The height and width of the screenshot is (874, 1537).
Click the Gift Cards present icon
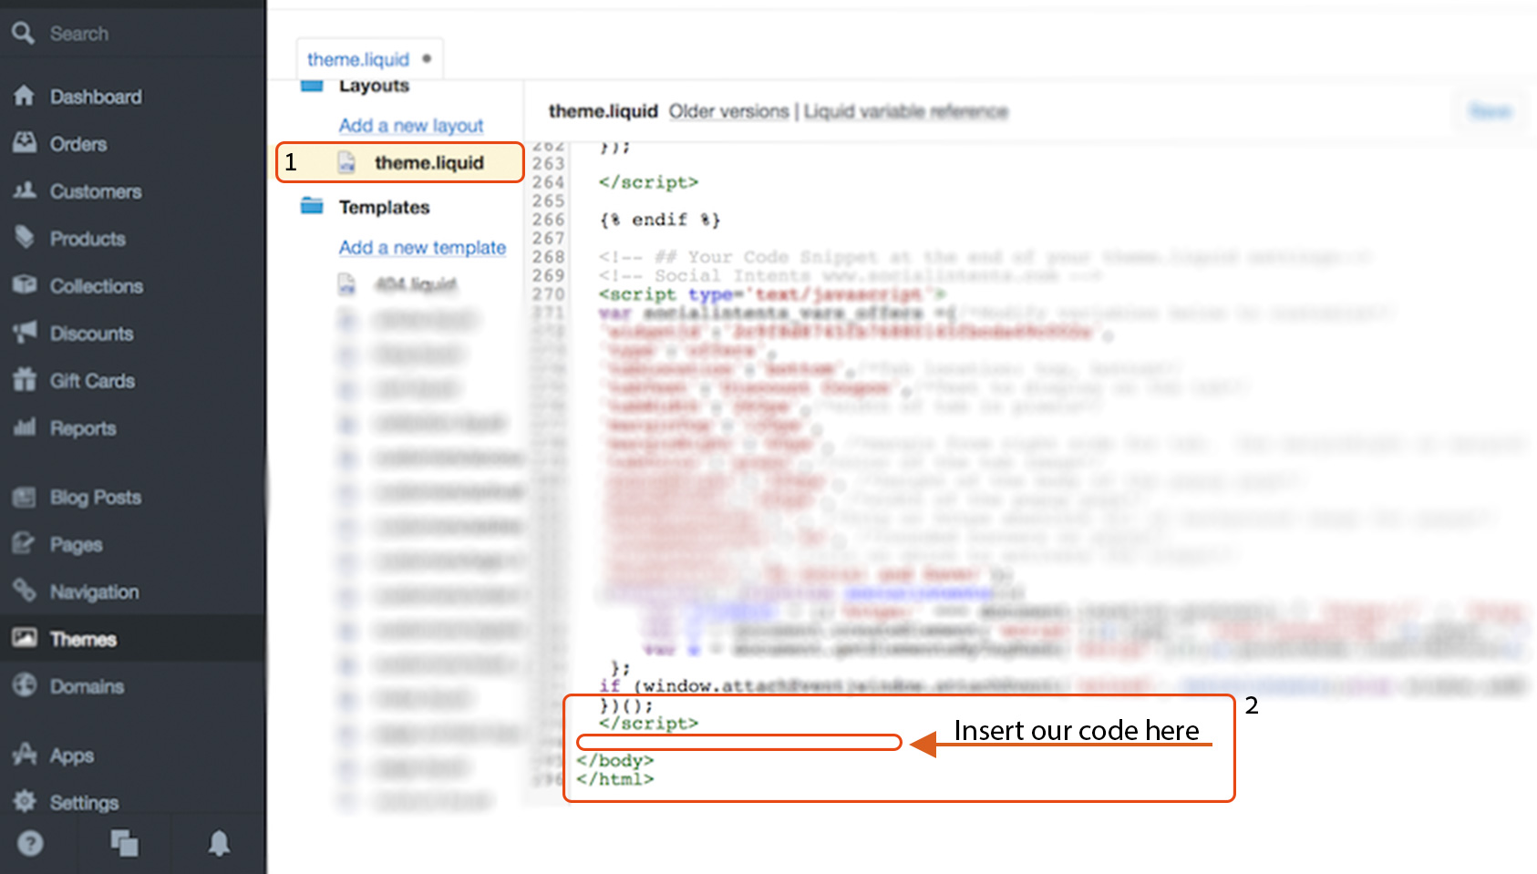click(x=25, y=379)
